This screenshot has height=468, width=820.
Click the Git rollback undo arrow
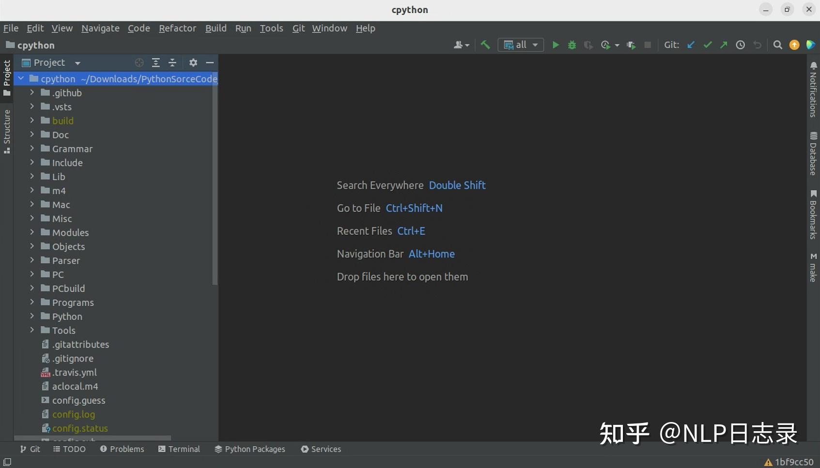(x=758, y=45)
